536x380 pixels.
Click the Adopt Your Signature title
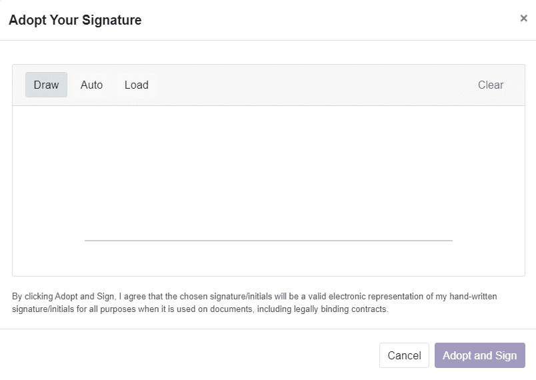pyautogui.click(x=75, y=20)
